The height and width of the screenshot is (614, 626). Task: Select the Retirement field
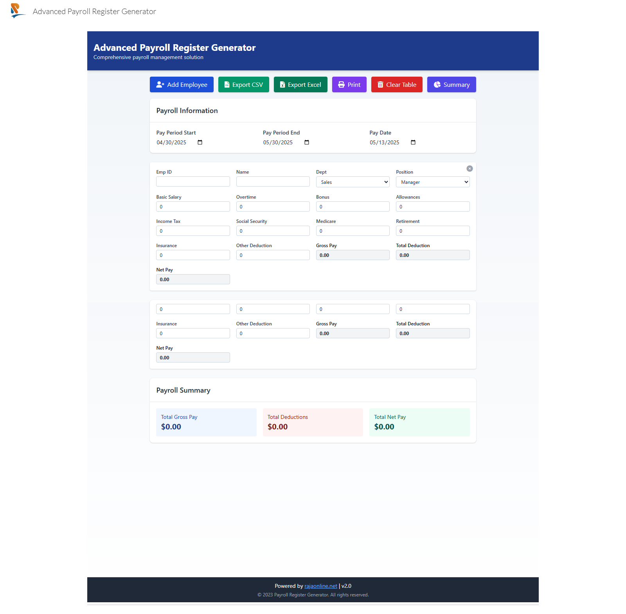pyautogui.click(x=433, y=231)
